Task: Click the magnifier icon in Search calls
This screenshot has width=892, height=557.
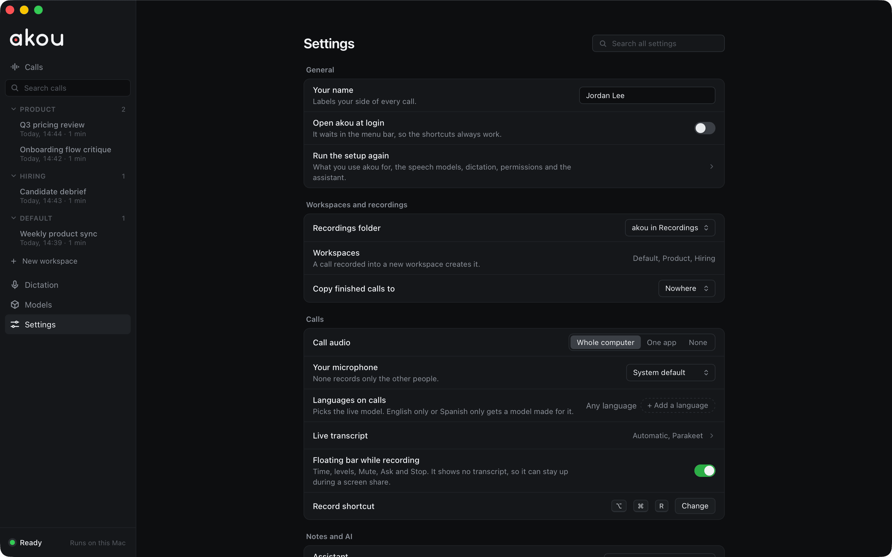Action: tap(15, 88)
